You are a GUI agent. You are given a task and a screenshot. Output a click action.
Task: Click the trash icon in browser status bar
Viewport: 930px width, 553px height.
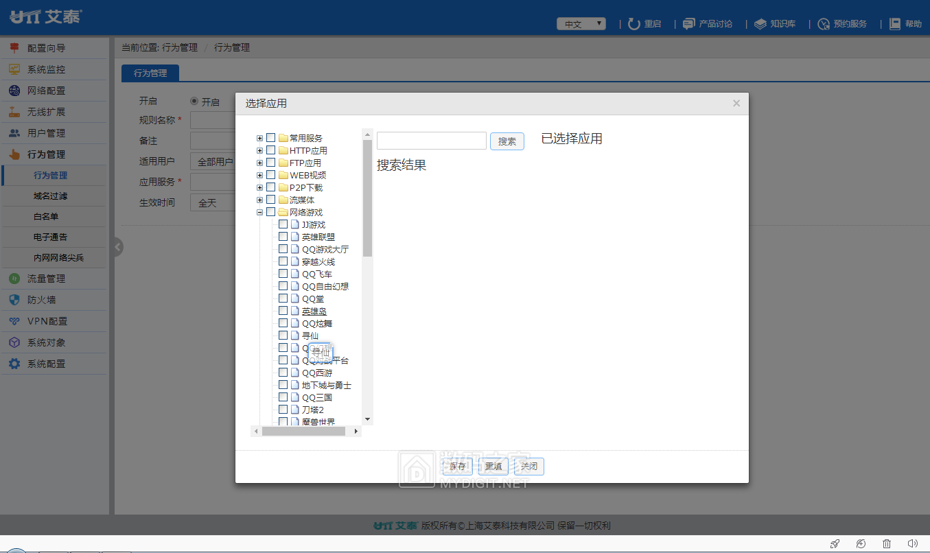pyautogui.click(x=887, y=544)
